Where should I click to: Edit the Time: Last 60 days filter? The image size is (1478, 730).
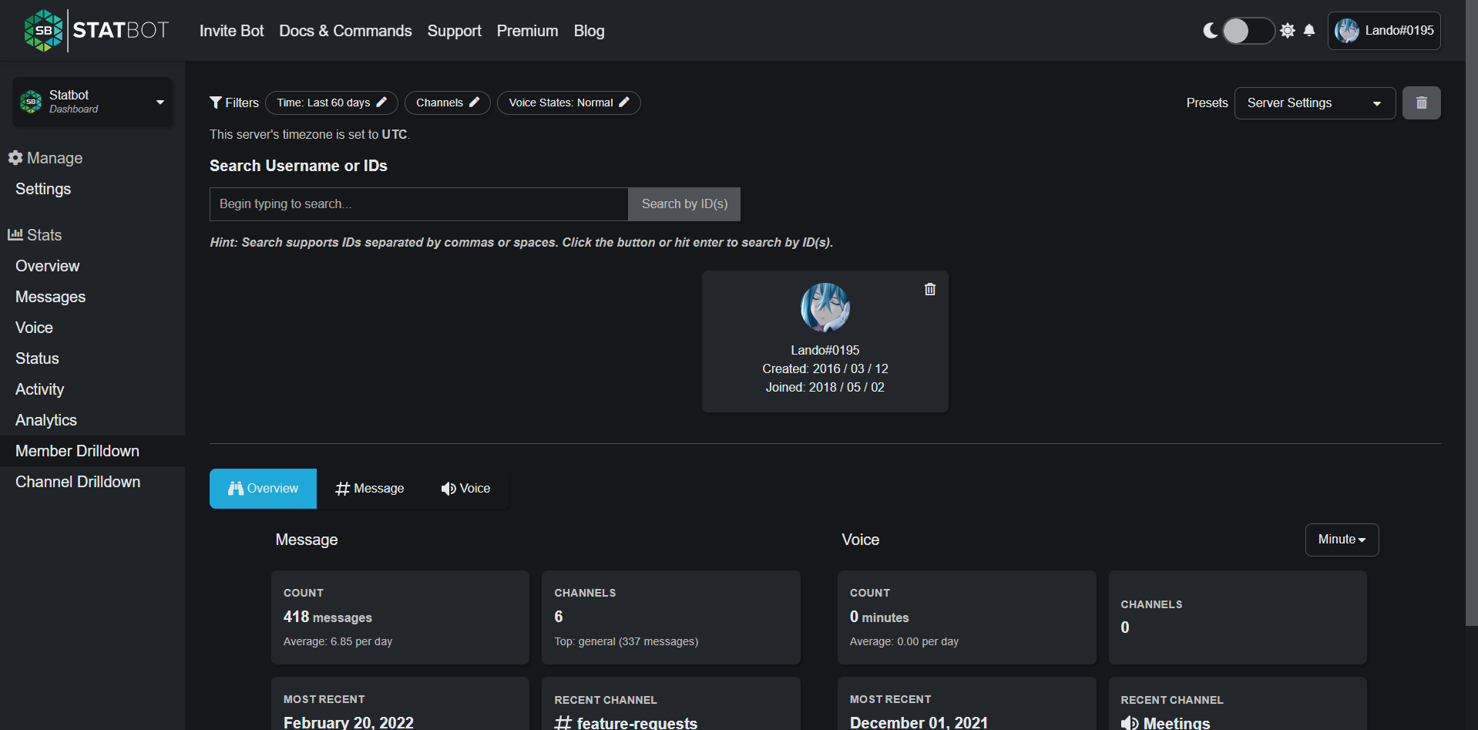331,103
